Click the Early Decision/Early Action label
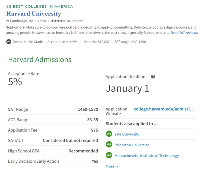This screenshot has width=203, height=173. pos(33,161)
